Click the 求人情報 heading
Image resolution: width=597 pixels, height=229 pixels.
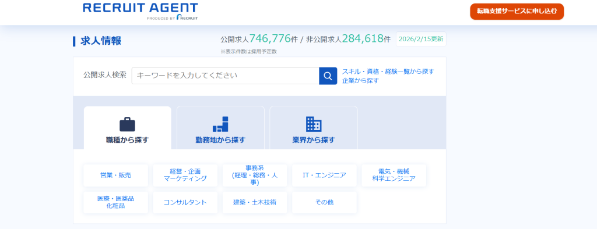[101, 41]
